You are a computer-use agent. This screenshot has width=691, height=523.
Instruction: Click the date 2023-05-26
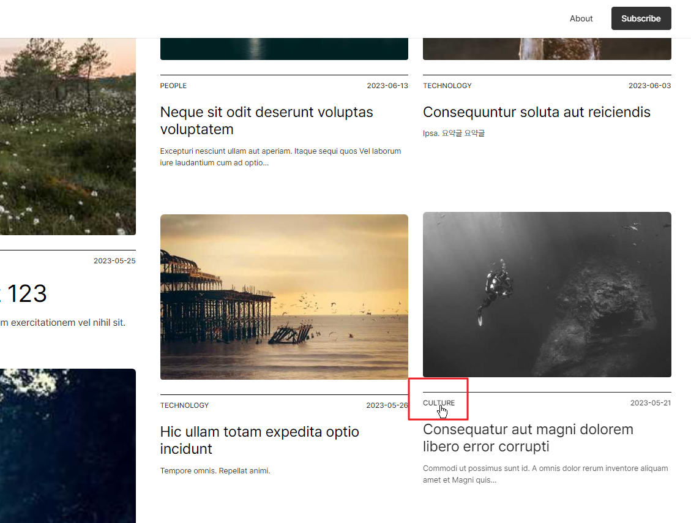pyautogui.click(x=387, y=405)
